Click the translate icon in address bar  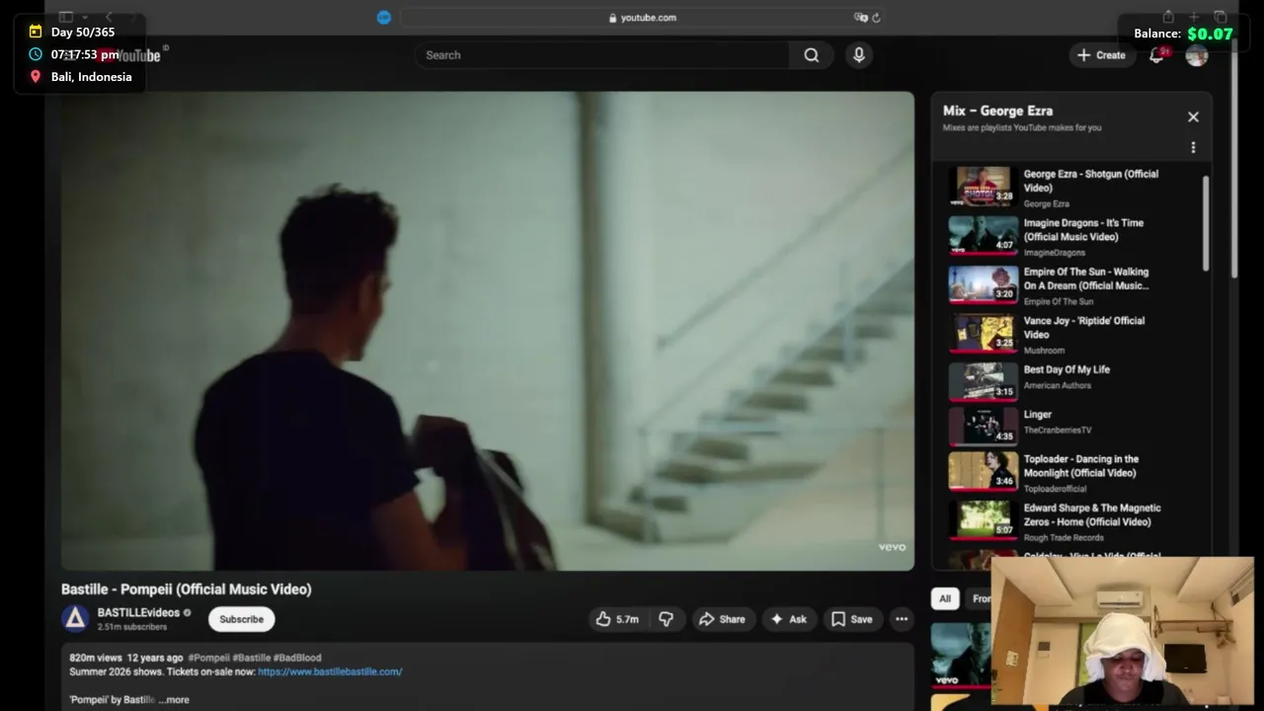pos(860,17)
